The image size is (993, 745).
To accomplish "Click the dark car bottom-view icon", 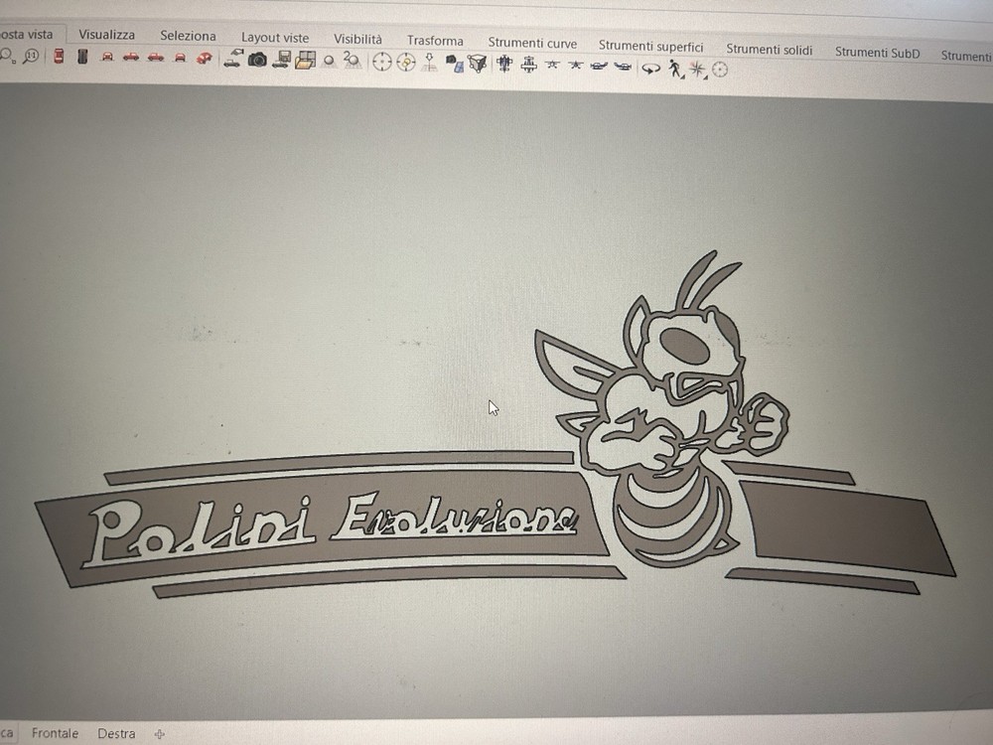I will point(82,57).
